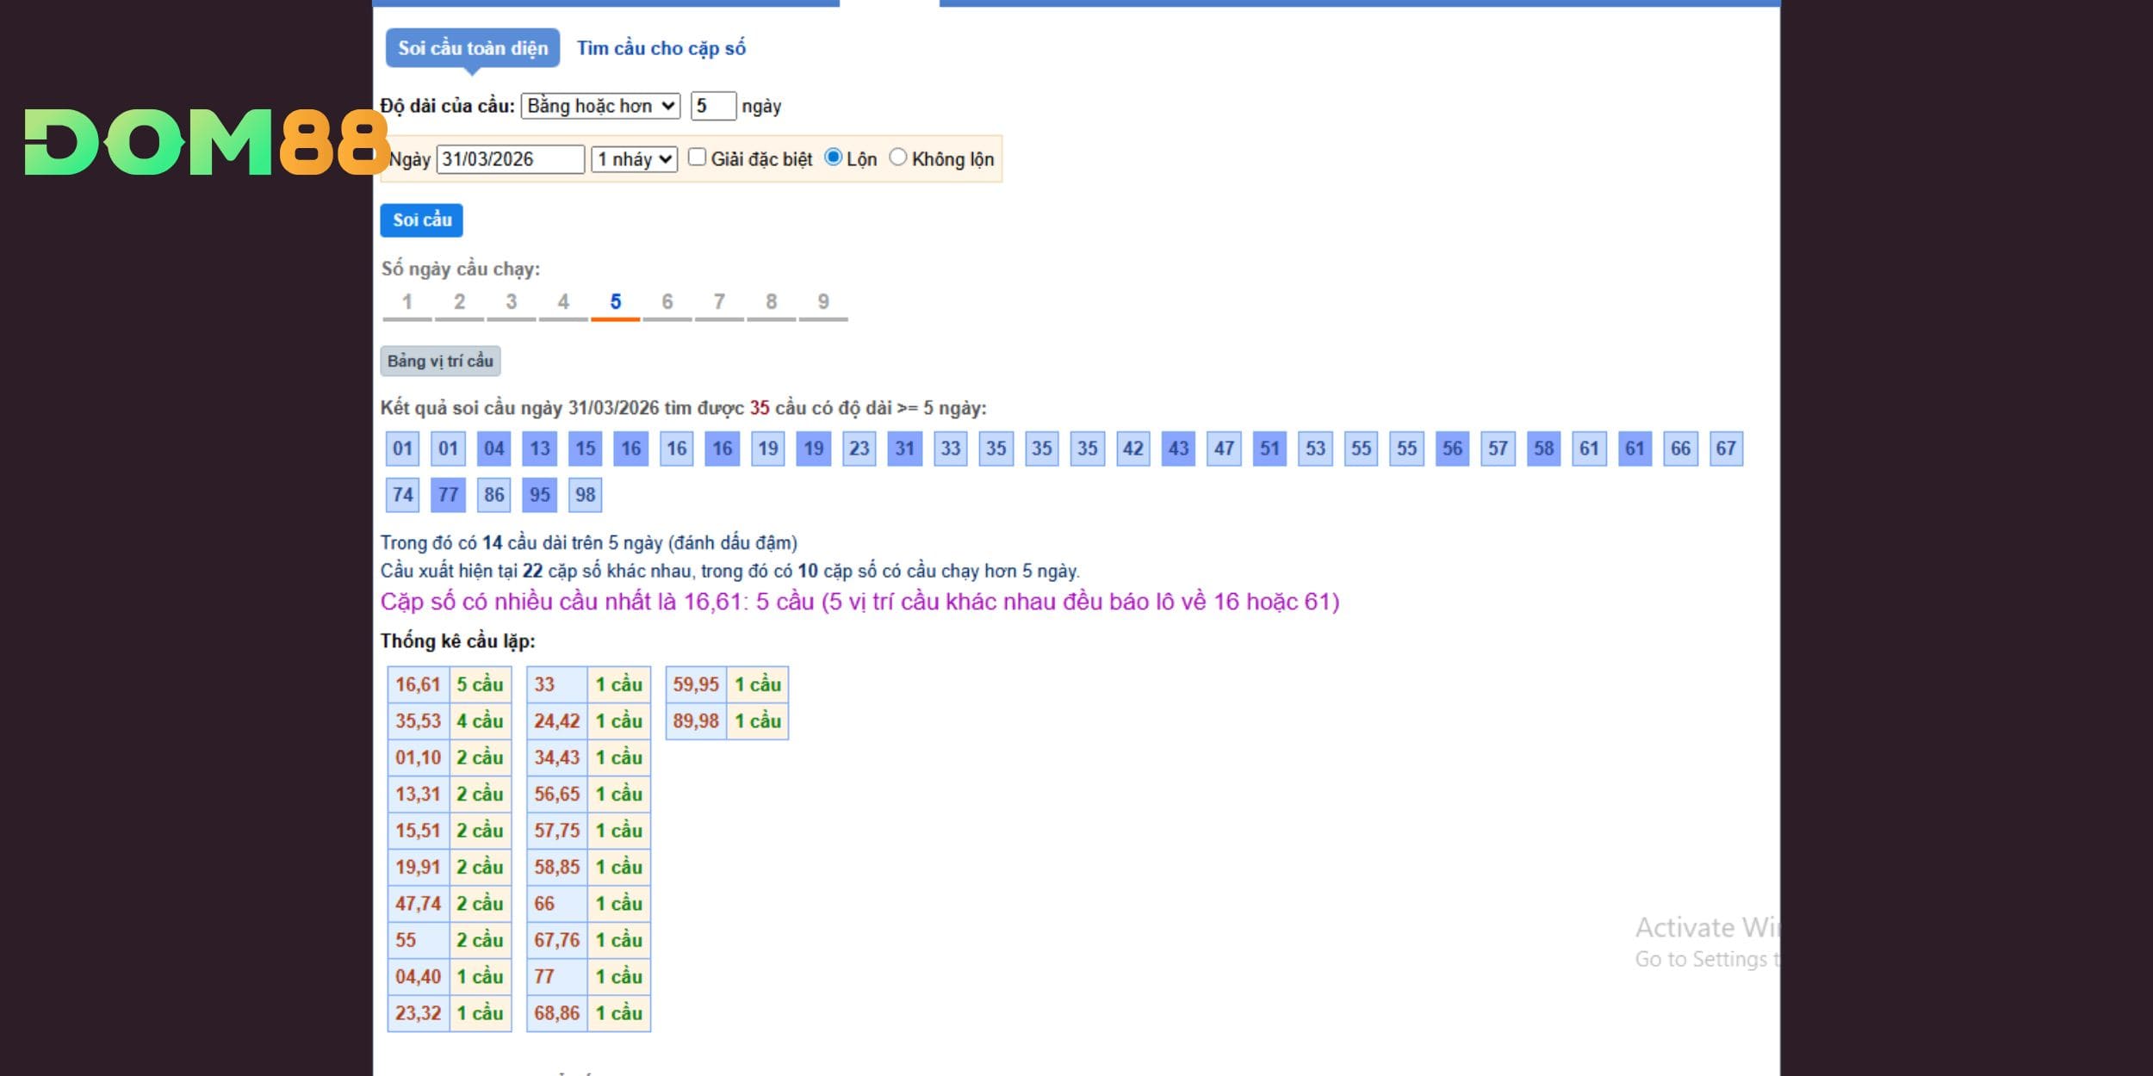Select number box 67 in results

pyautogui.click(x=1725, y=448)
